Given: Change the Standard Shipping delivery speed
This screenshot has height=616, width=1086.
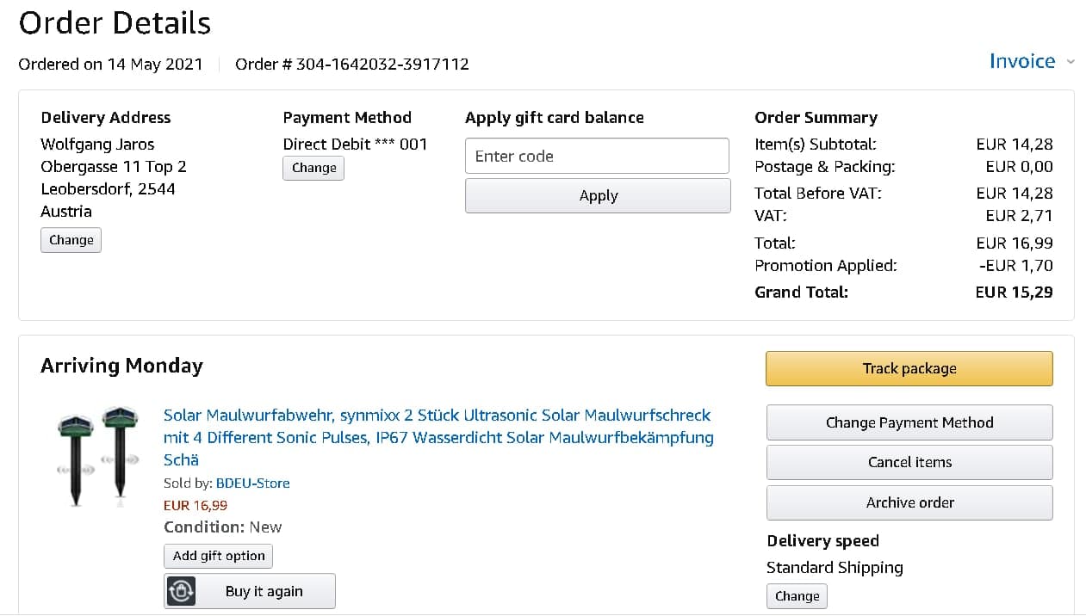Looking at the screenshot, I should coord(797,595).
